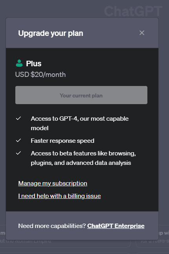The width and height of the screenshot is (169, 254).
Task: Click the USD $20/month price text
Action: [40, 75]
